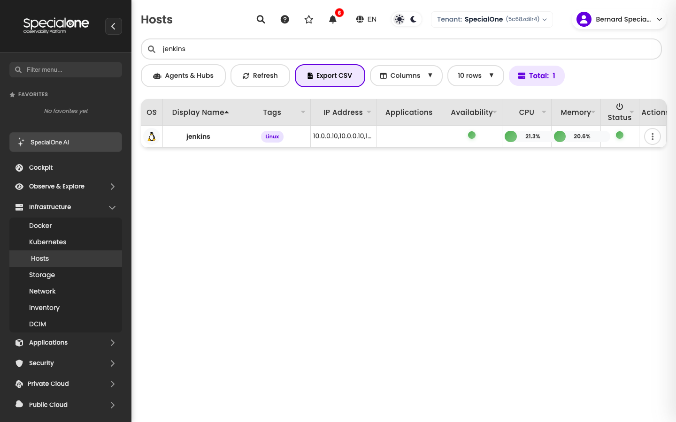Open the 10 rows page size dropdown
Screen dimensions: 676x422
(476, 75)
